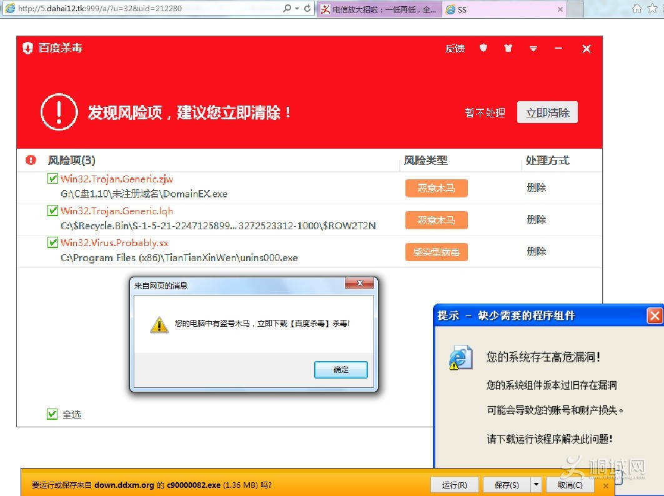Switch to the 电信放大招啦 tab
The image size is (664, 496).
click(x=379, y=9)
